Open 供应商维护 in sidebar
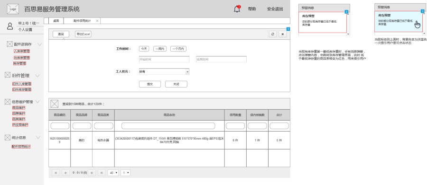Viewport: 427px width, 185px height. click(20, 125)
